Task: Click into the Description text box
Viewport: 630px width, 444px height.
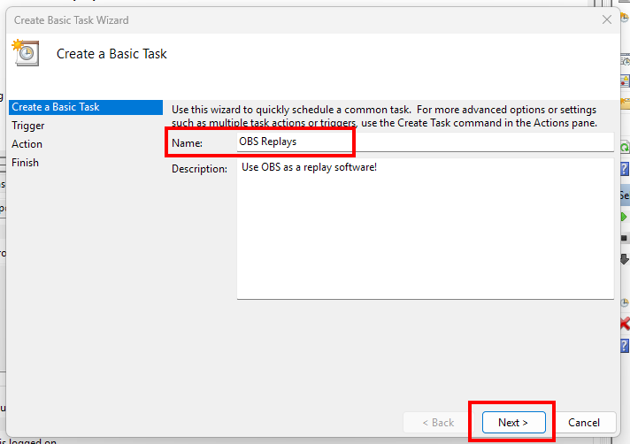Action: pyautogui.click(x=425, y=229)
